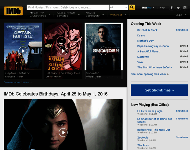Open IMDb's Twitter page icon

(178, 8)
